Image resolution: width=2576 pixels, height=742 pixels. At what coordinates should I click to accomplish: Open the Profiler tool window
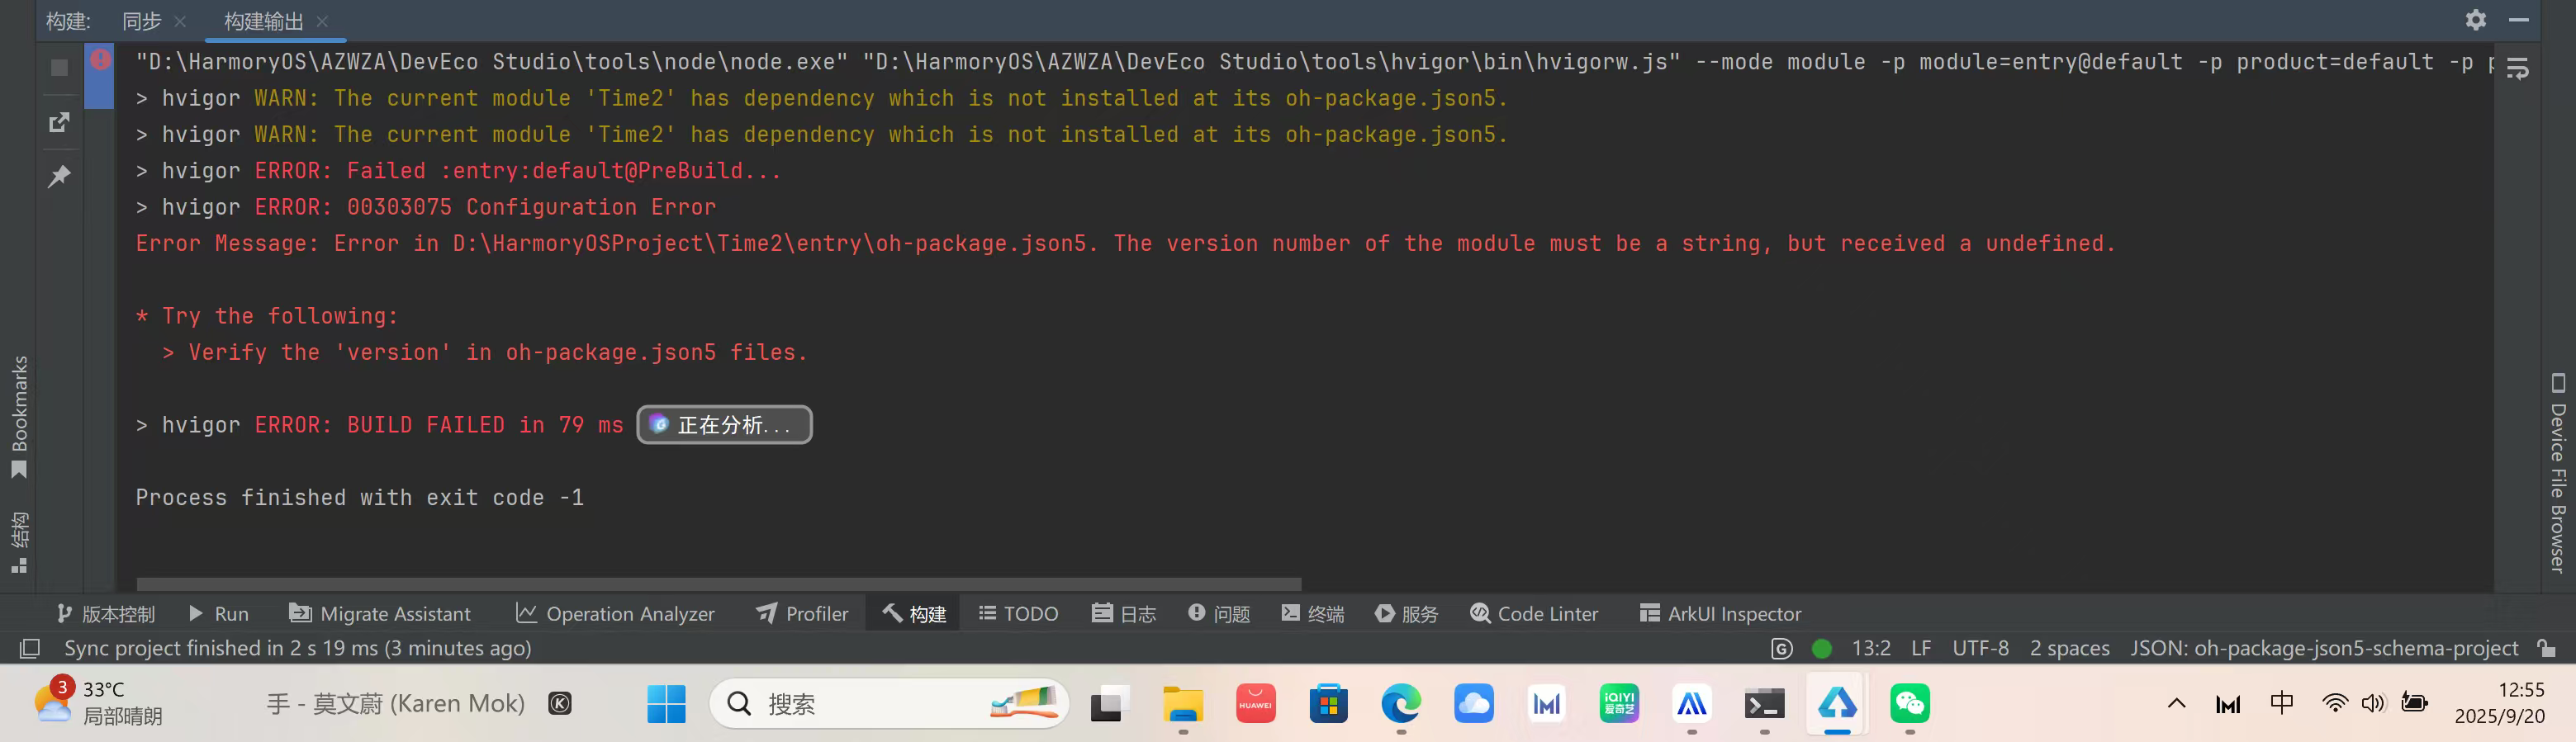802,613
